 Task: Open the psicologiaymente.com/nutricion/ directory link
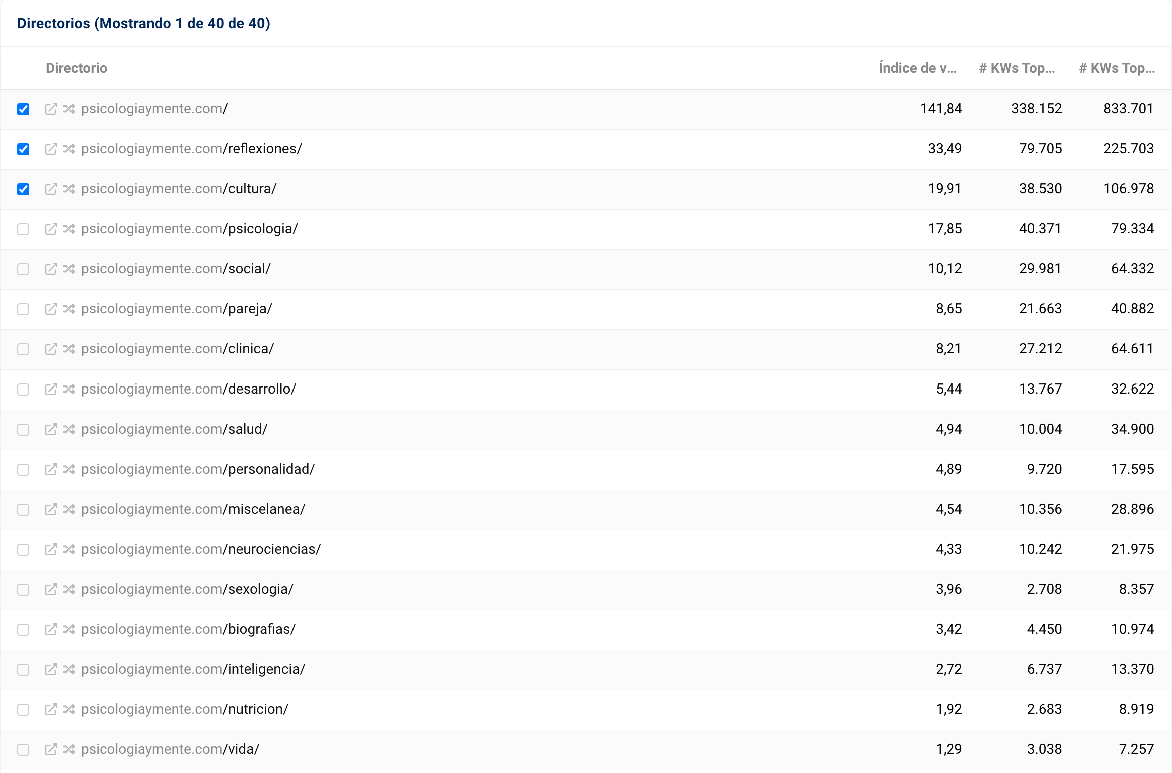click(x=185, y=709)
